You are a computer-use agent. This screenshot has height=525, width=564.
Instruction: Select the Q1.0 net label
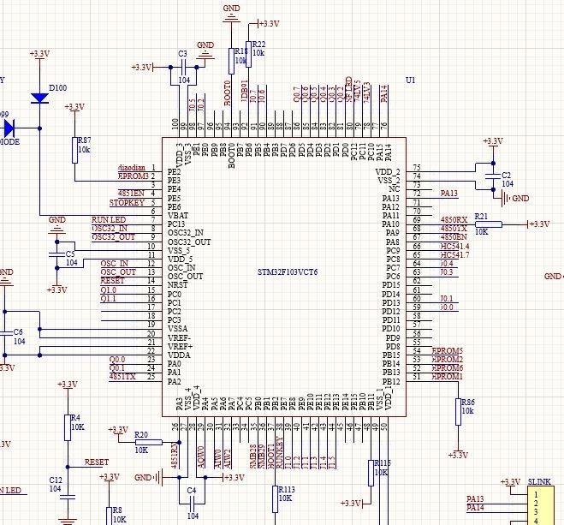click(x=109, y=289)
